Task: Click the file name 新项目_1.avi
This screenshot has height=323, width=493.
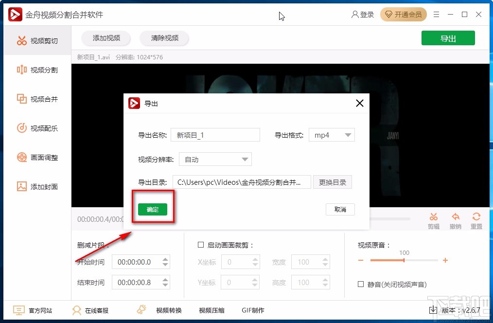Action: click(x=93, y=57)
